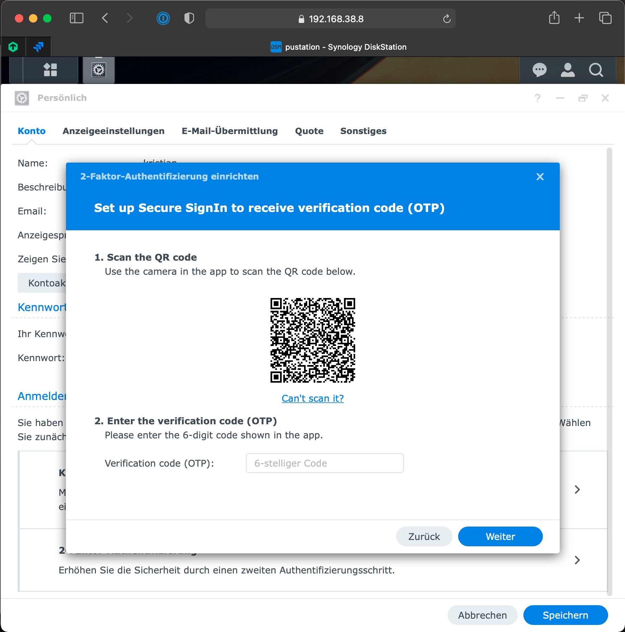Image resolution: width=625 pixels, height=632 pixels.
Task: Reload the page at 192.168.38.8
Action: [x=447, y=19]
